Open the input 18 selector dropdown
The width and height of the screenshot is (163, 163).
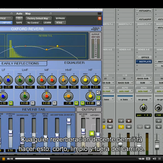pos(125,78)
